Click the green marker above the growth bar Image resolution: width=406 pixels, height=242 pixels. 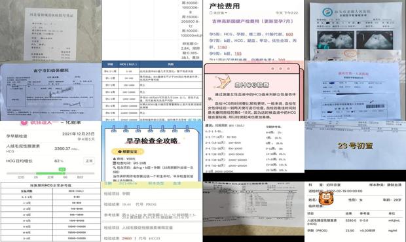pos(62,169)
